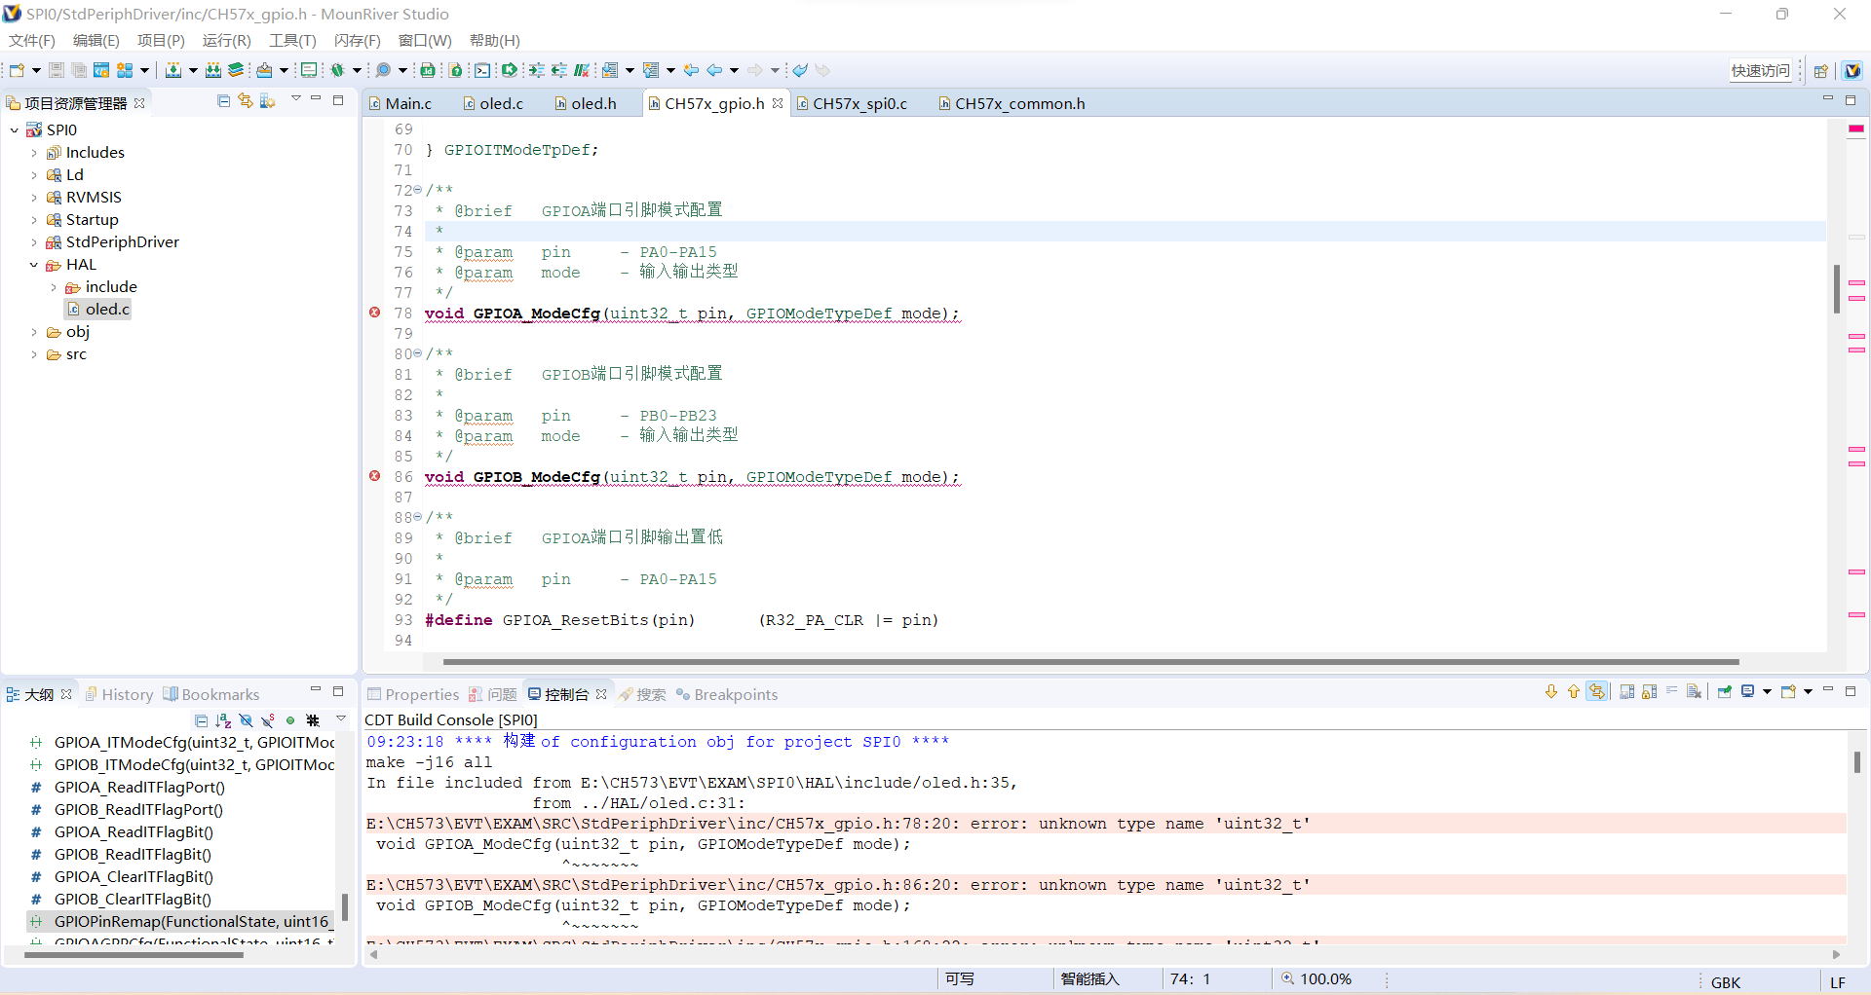Click Display Selected Console monitor icon

pos(1748,692)
